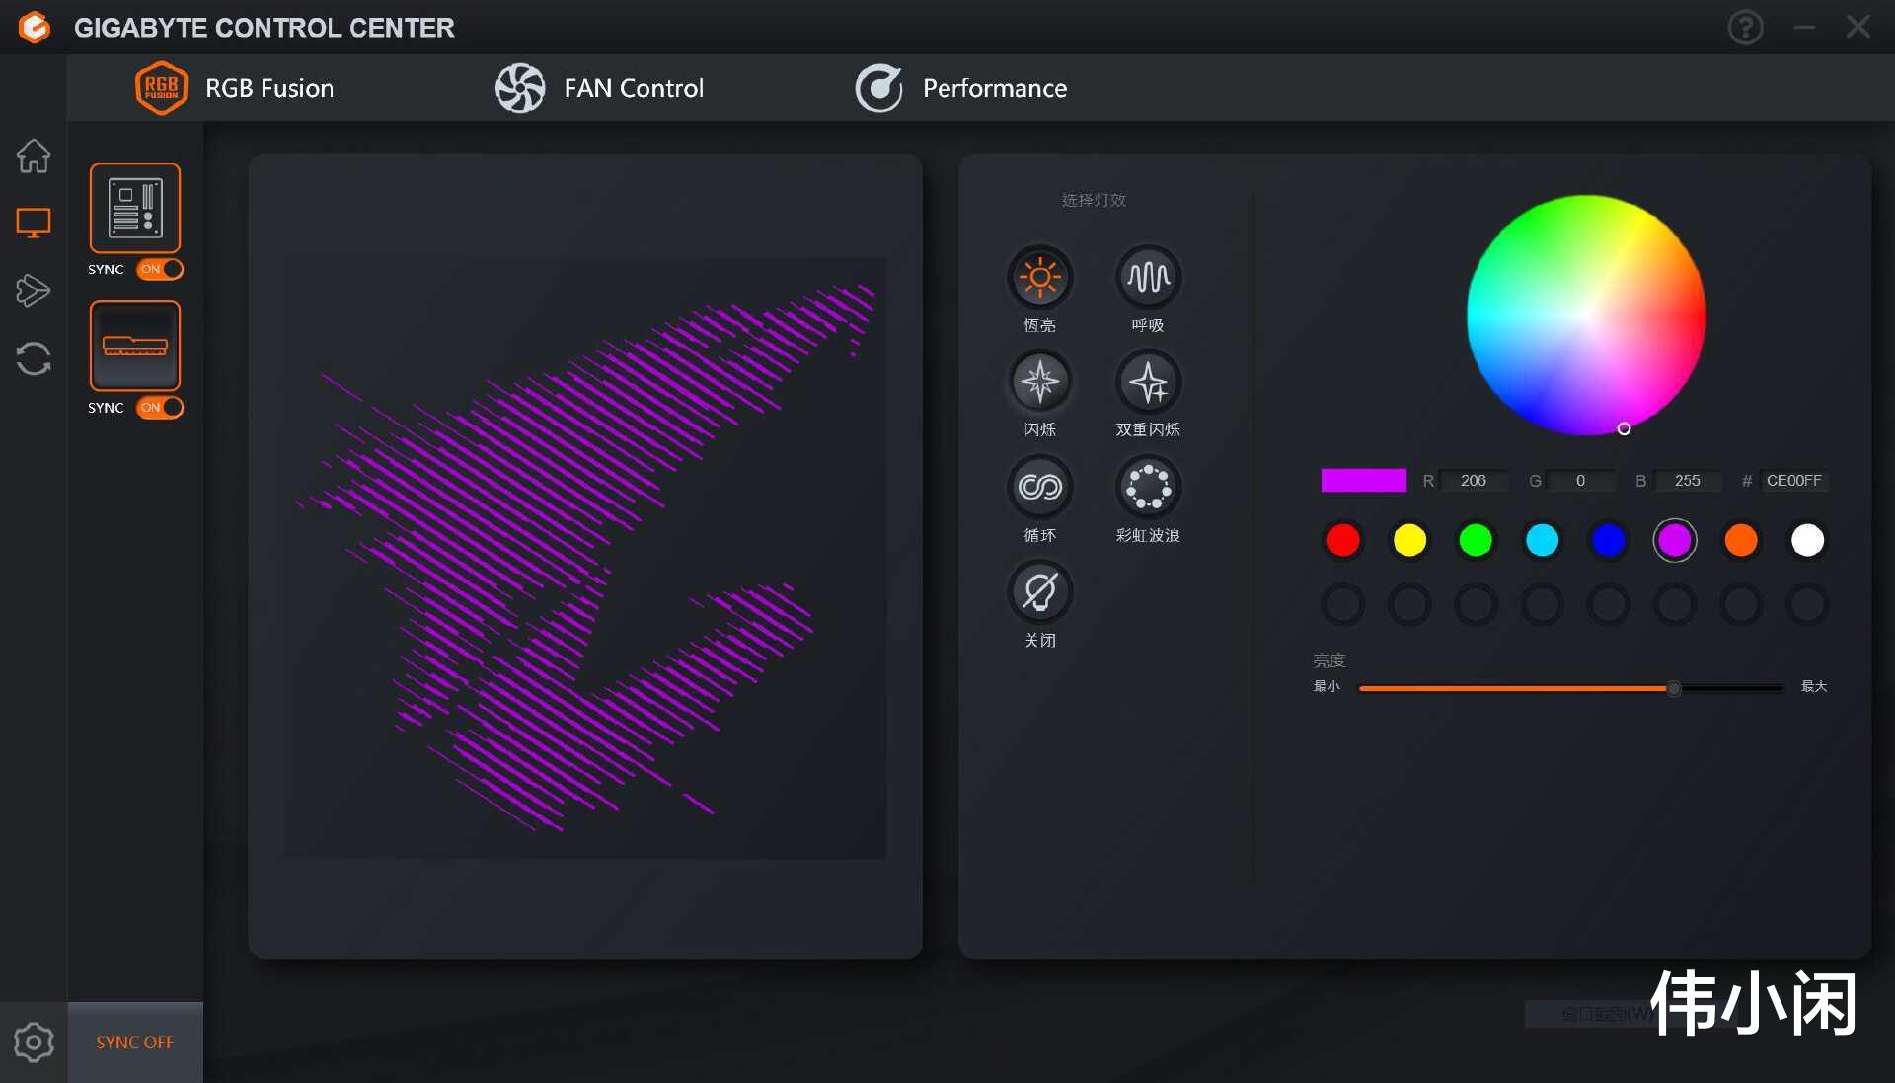Pick the 彩虹波浪 rainbow wave effect
Viewport: 1895px width, 1083px height.
tap(1148, 487)
